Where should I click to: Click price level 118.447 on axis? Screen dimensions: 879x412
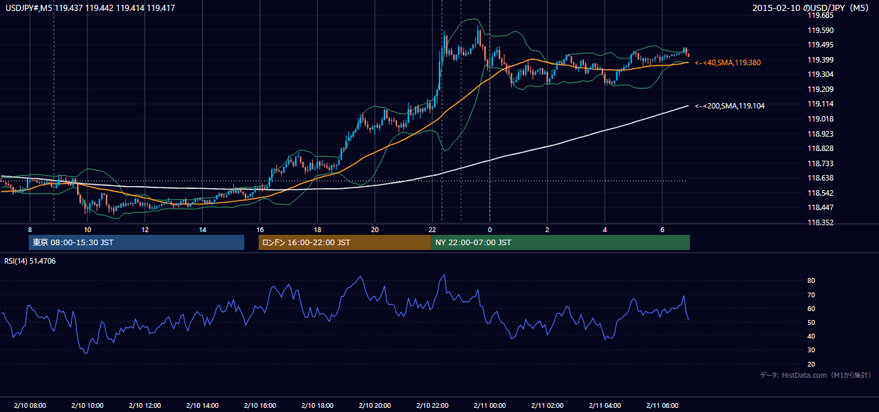820,207
